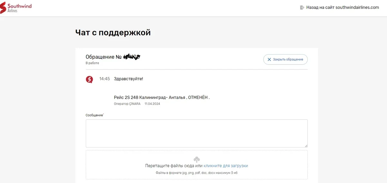Click the 'Оператор ÇINARA' name label
This screenshot has width=387, height=183.
tap(127, 104)
